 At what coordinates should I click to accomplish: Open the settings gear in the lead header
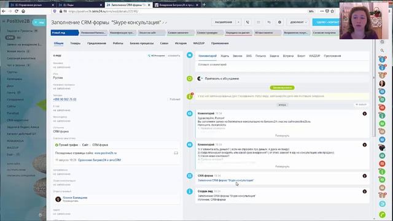pos(279,22)
